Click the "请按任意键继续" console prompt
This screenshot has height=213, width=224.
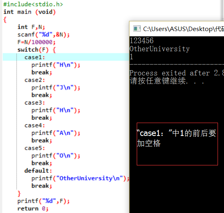point(166,81)
